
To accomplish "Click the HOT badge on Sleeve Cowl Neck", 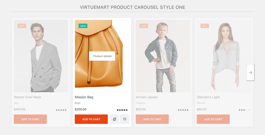I will (22, 26).
